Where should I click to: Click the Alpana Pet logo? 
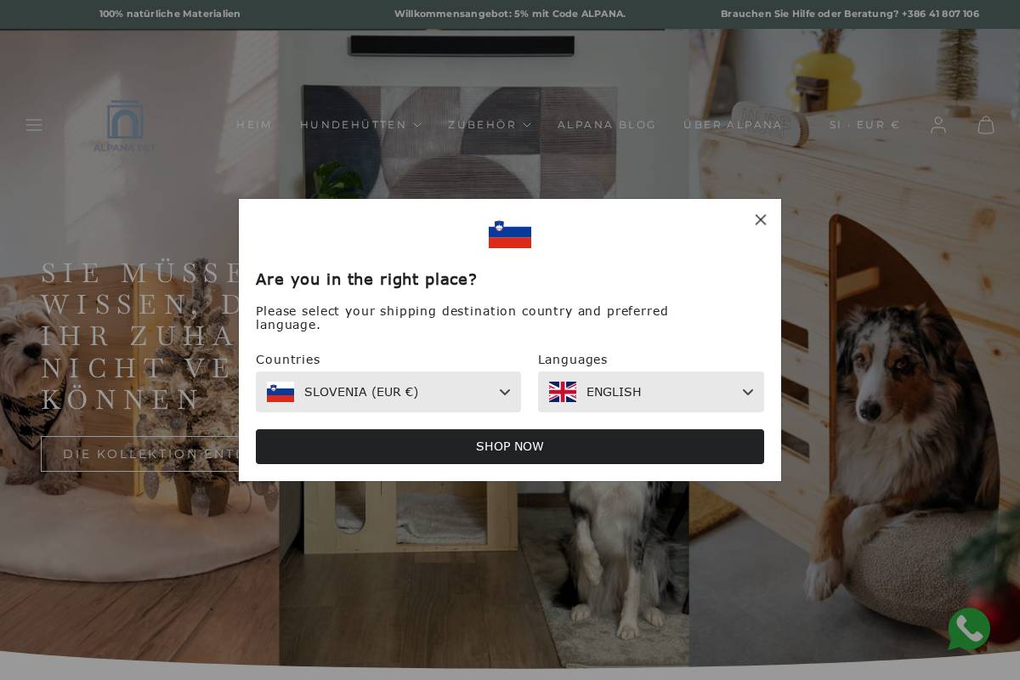124,126
